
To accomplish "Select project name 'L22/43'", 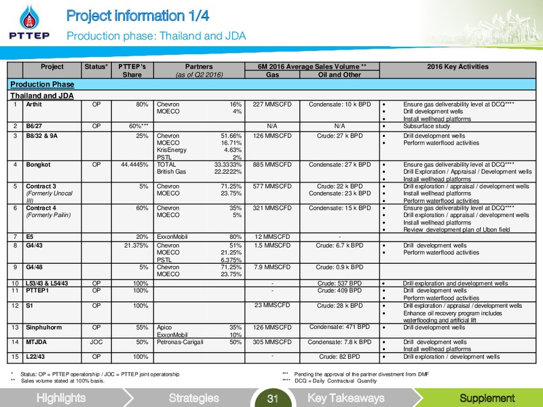I will pyautogui.click(x=35, y=357).
